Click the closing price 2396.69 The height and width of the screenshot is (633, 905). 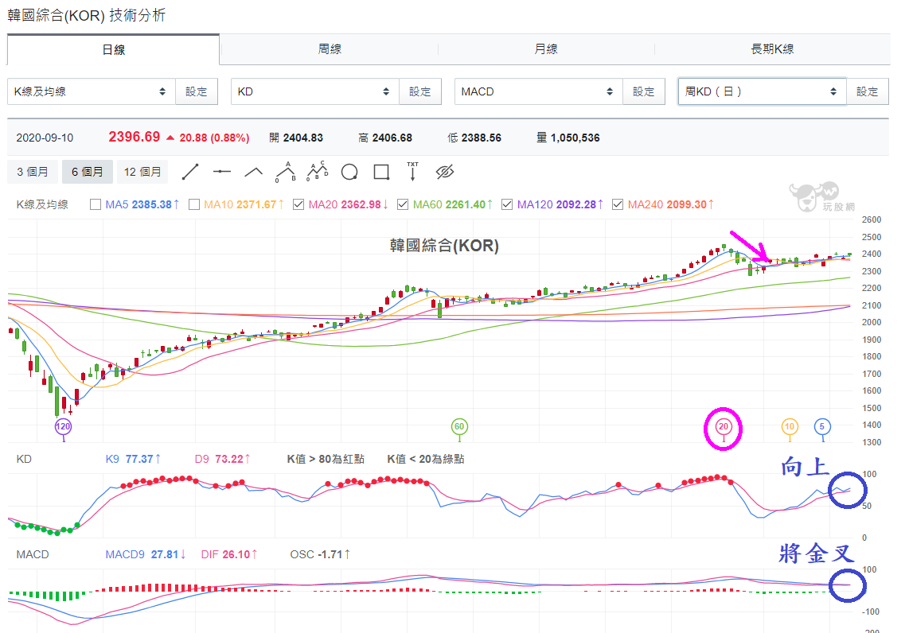[134, 137]
